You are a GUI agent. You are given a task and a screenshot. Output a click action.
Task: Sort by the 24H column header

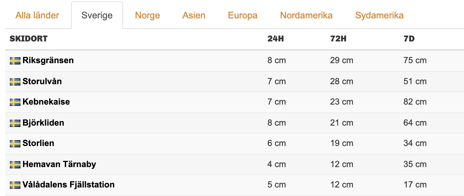point(276,38)
